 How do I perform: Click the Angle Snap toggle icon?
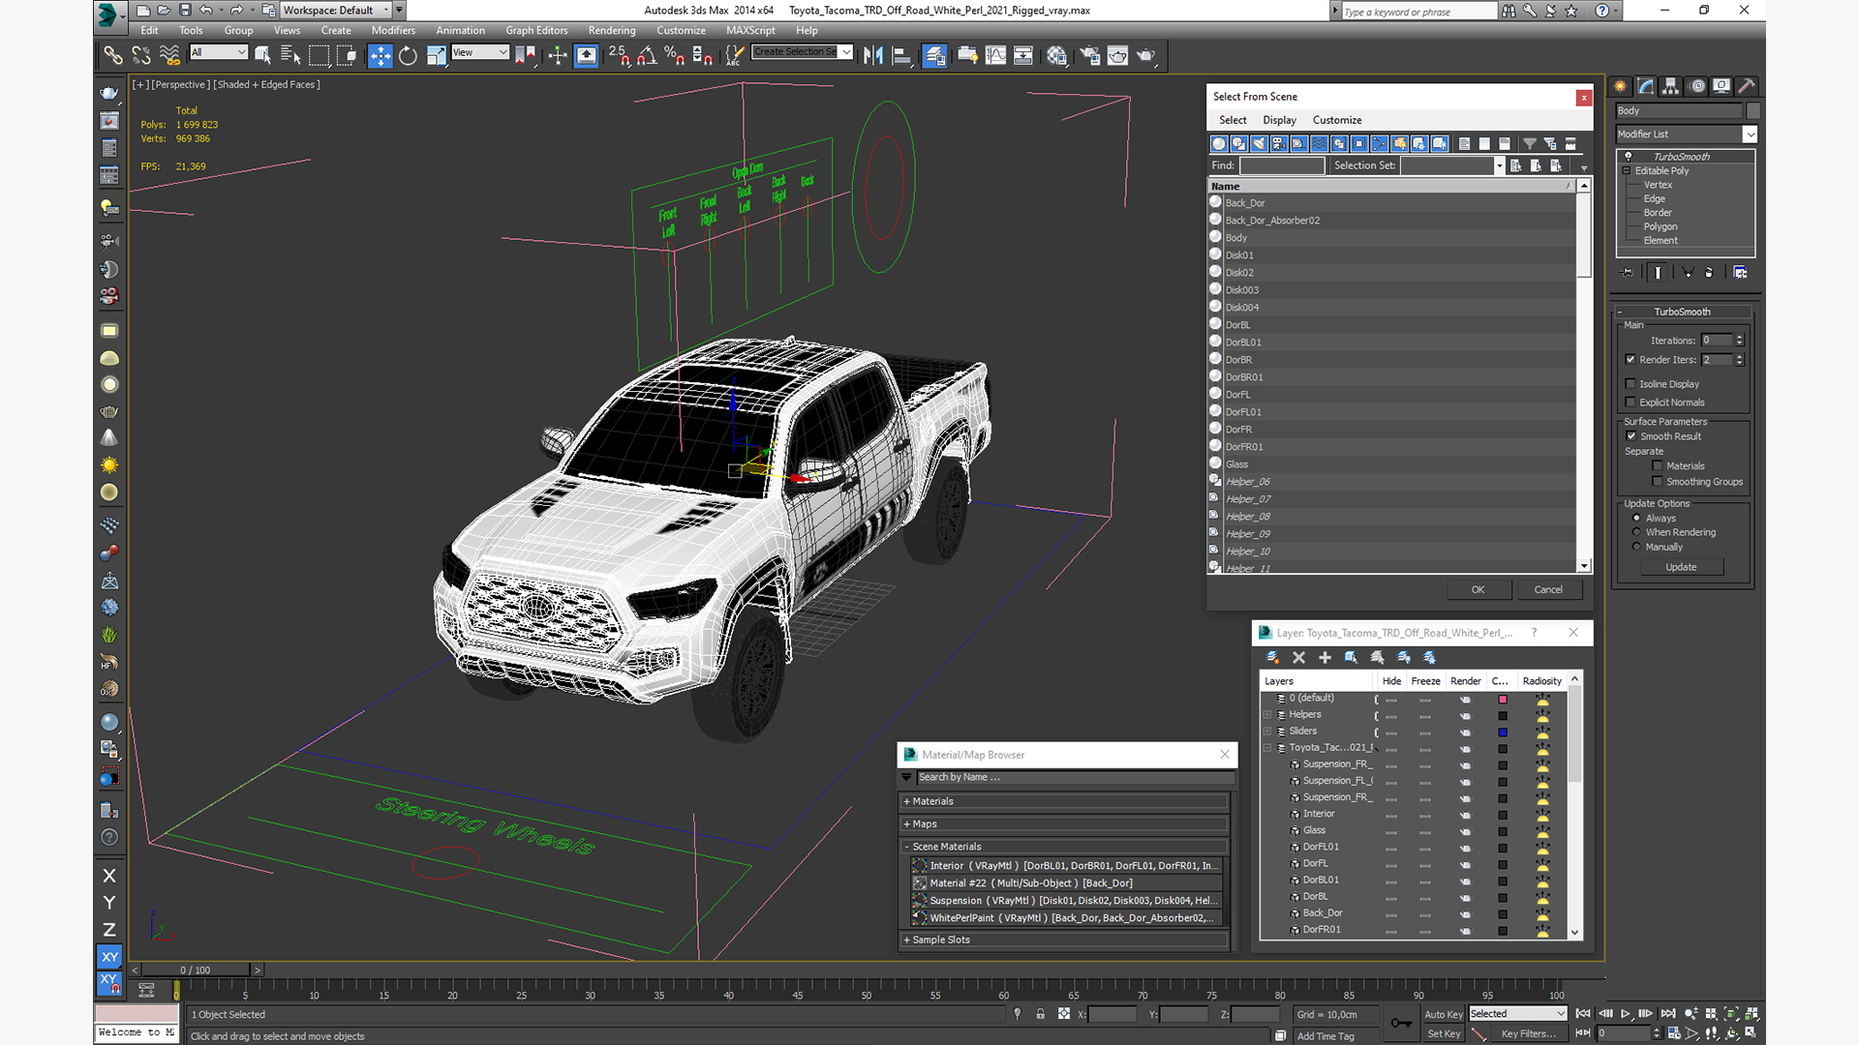click(647, 56)
